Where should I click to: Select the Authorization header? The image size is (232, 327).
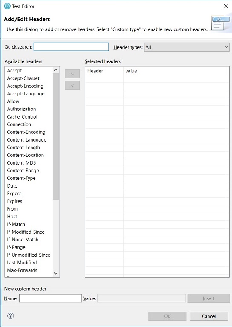[21, 109]
